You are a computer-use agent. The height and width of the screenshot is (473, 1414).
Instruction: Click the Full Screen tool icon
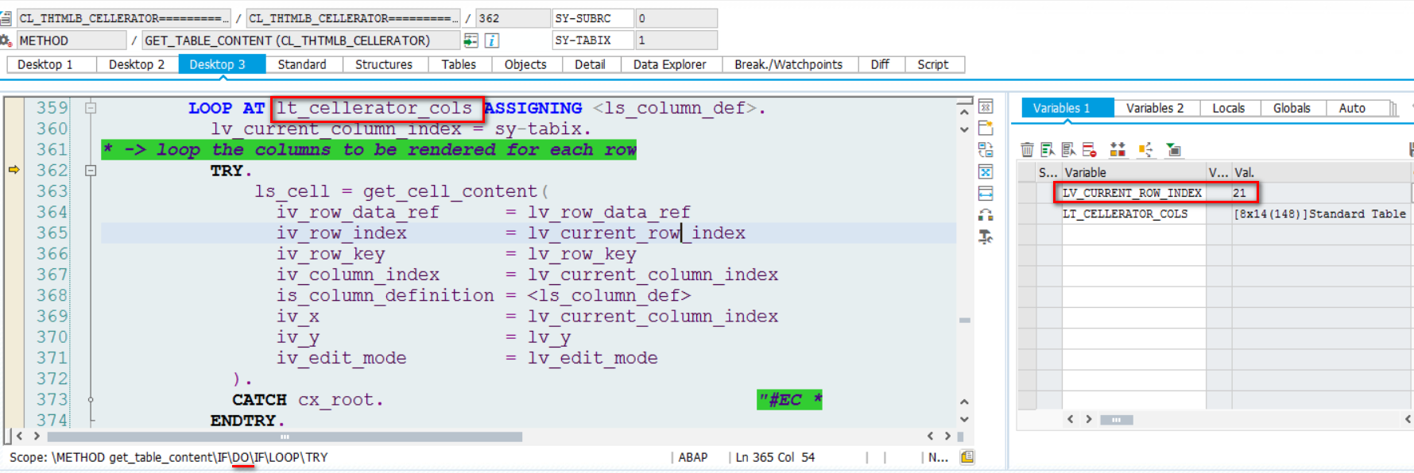click(986, 171)
